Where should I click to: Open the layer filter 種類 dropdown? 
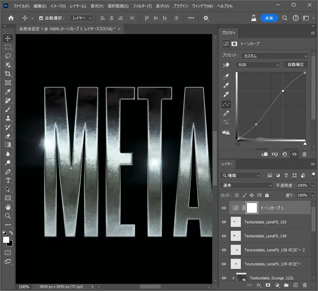pyautogui.click(x=241, y=176)
